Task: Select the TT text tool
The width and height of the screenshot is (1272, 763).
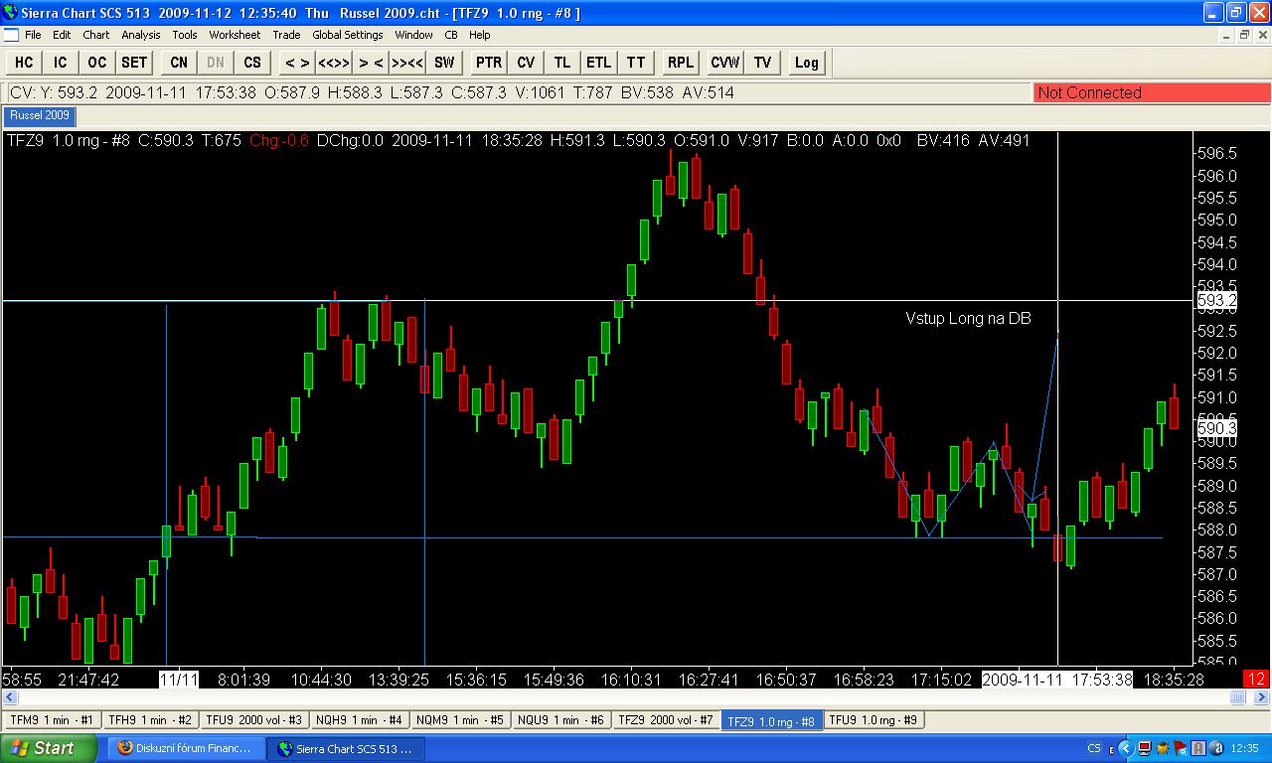Action: (x=636, y=63)
